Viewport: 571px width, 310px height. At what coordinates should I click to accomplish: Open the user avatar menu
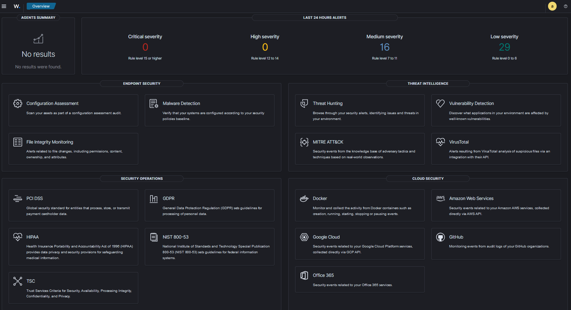[x=552, y=6]
